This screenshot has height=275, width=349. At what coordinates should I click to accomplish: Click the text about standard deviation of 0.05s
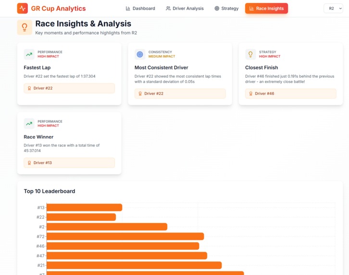point(177,79)
